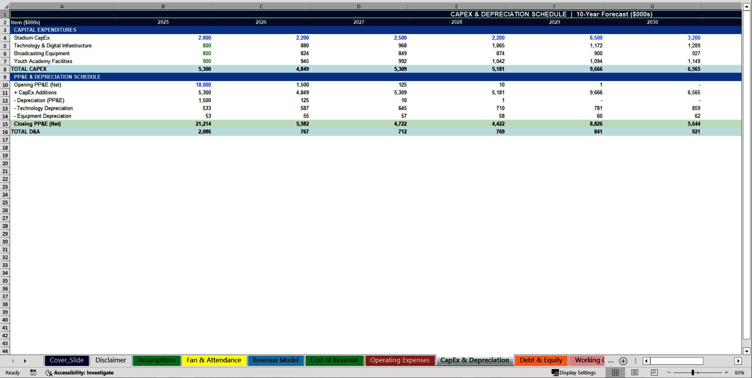Screen dimensions: 752x378
Task: Switch to the Assumptions sheet tab
Action: pyautogui.click(x=156, y=360)
